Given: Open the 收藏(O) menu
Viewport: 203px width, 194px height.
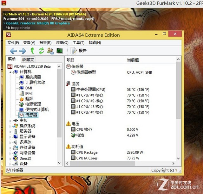Looking at the screenshot, I should pos(62,42).
